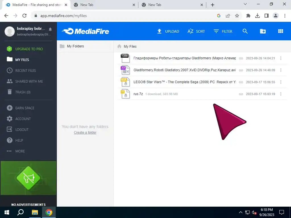Bookmark this page with star icon

click(237, 16)
